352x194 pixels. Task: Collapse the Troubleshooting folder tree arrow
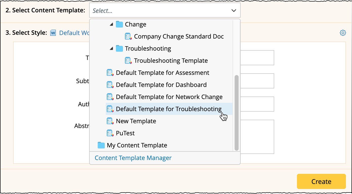111,49
